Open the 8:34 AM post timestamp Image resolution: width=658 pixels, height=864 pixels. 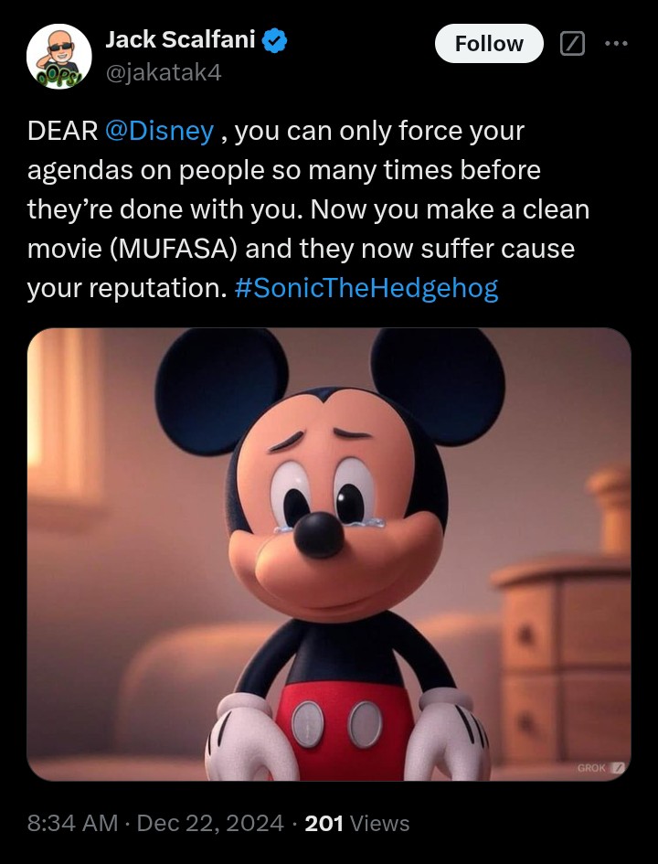[x=73, y=823]
